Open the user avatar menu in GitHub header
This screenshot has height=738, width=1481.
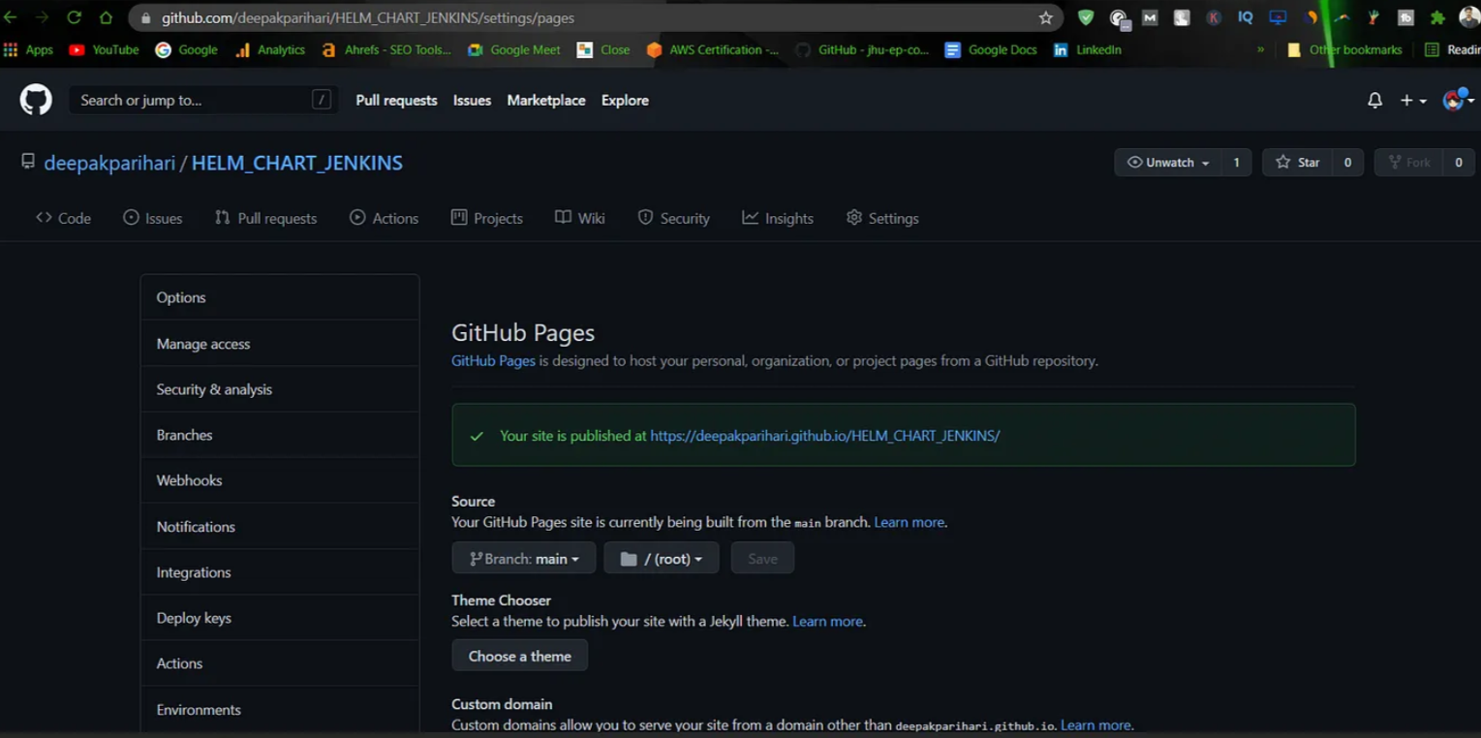pyautogui.click(x=1459, y=100)
